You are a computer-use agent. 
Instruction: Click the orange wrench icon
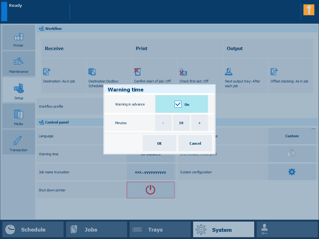[x=309, y=10]
